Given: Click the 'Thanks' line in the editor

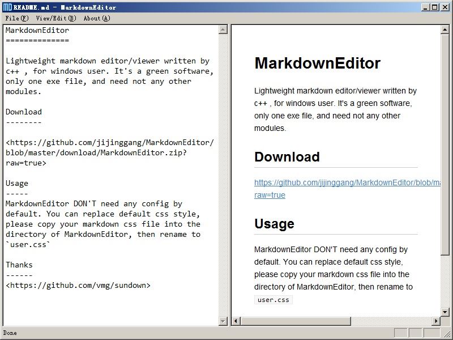Looking at the screenshot, I should [x=19, y=265].
